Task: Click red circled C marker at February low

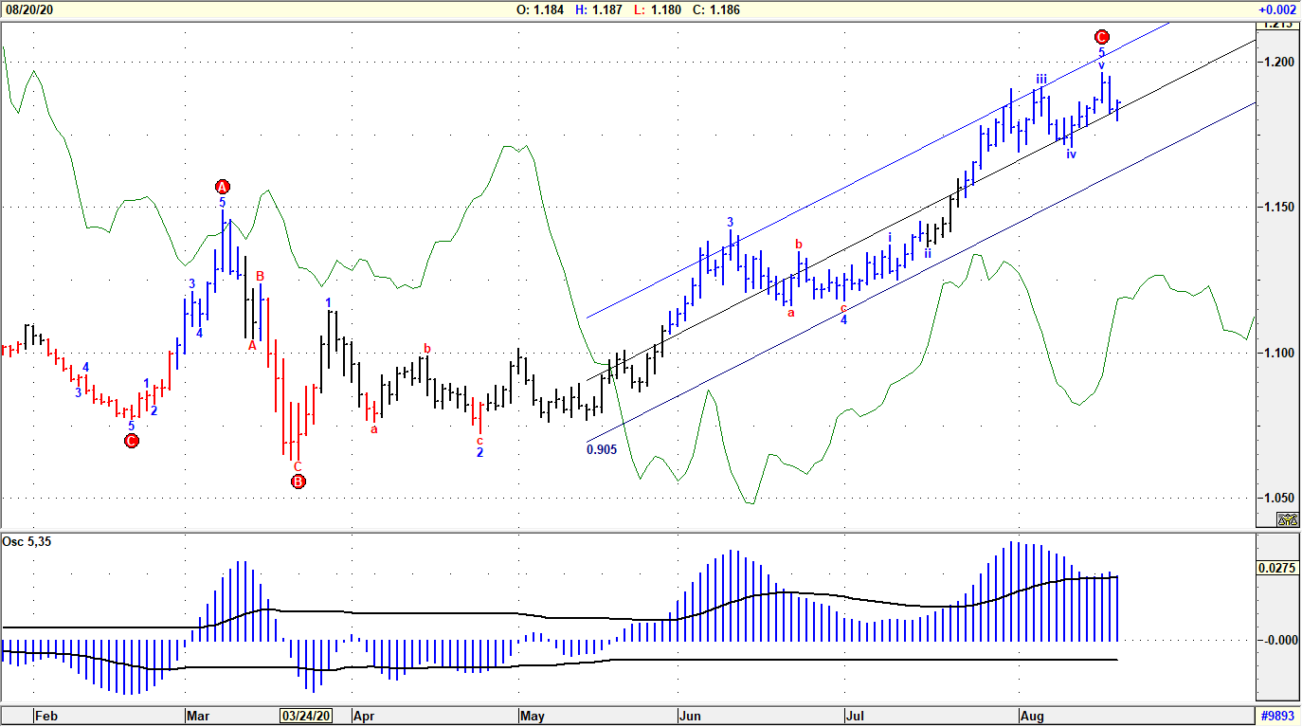Action: click(x=132, y=441)
